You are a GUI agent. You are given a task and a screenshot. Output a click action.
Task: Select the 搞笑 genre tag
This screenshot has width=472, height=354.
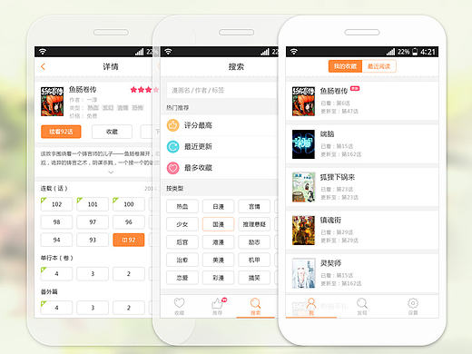click(x=254, y=278)
